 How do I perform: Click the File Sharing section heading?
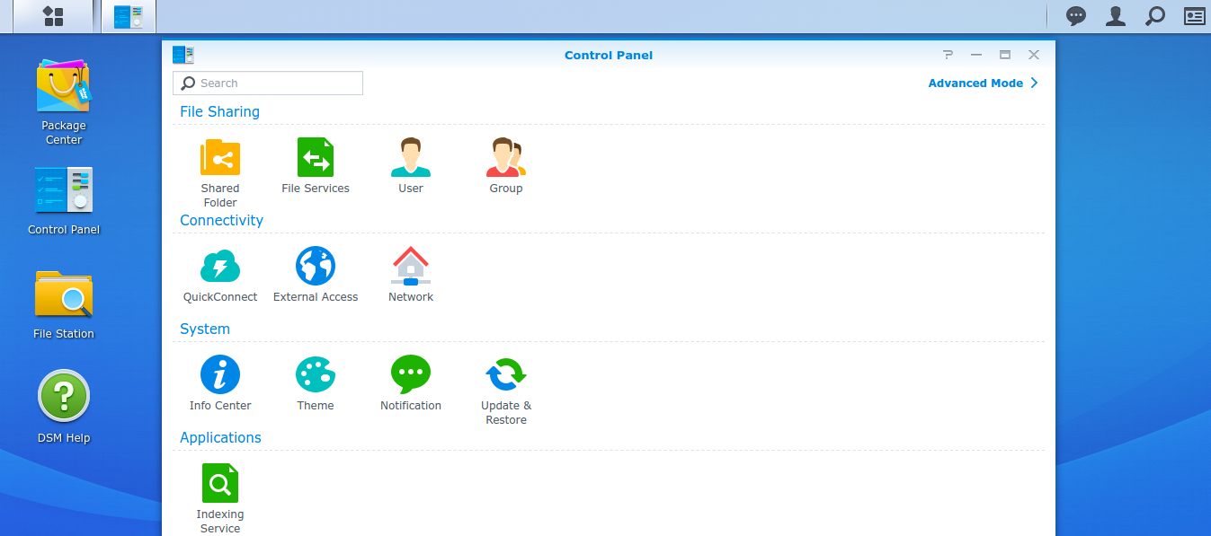[219, 112]
